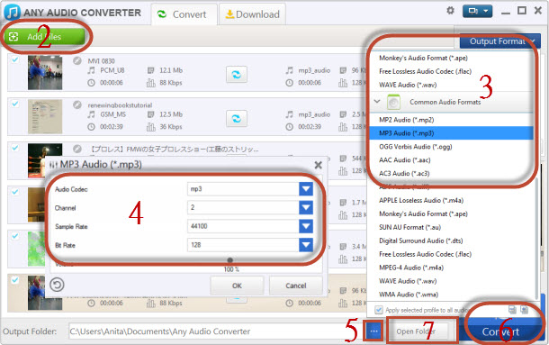
Task: Click OK in the MP3 Audio dialog
Action: (237, 286)
